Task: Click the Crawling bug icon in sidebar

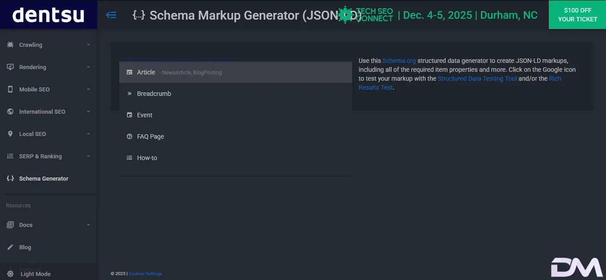Action: tap(10, 45)
